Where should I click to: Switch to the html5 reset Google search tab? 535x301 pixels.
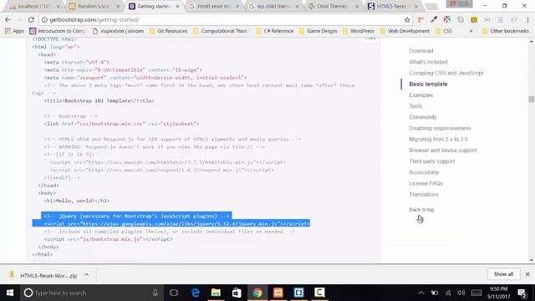tap(213, 6)
